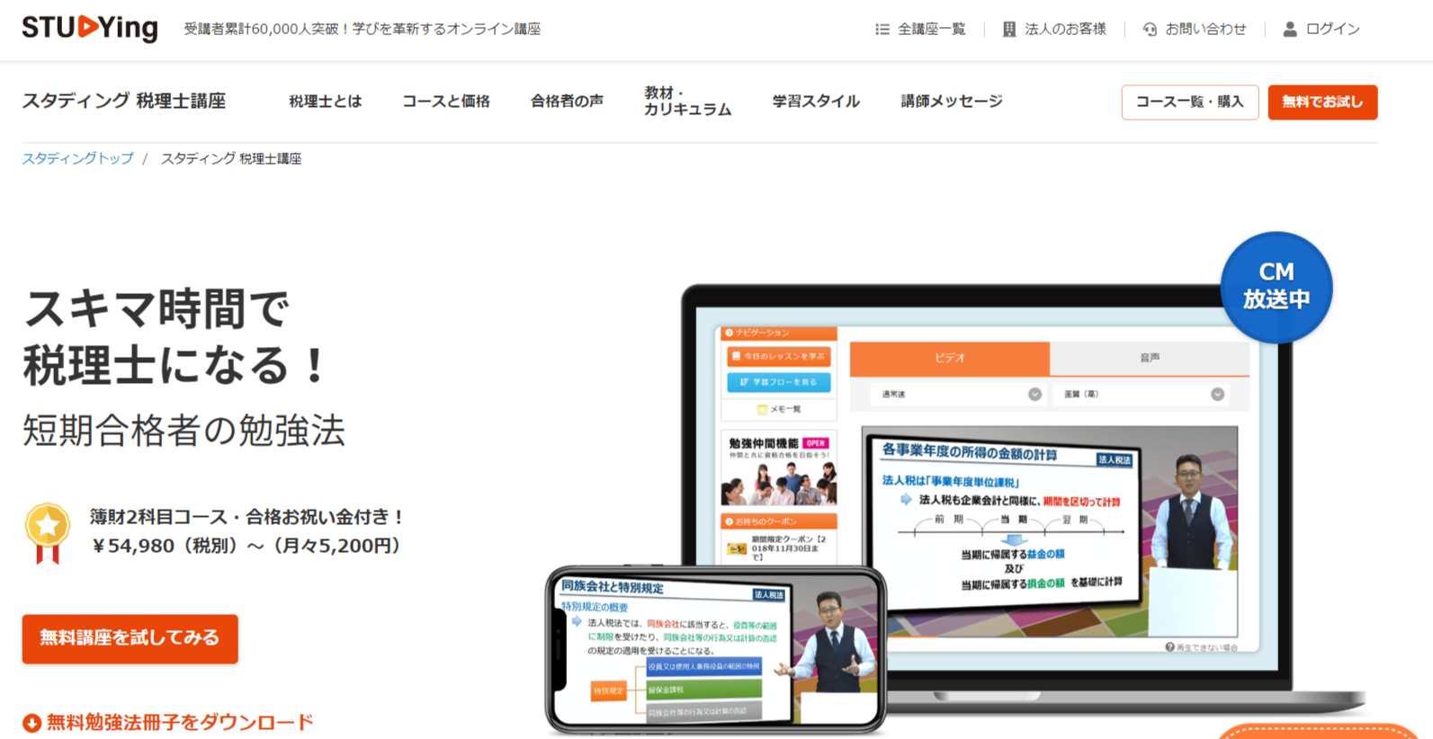Click メモ一覧 in mockup sidebar
The height and width of the screenshot is (739, 1433).
779,409
